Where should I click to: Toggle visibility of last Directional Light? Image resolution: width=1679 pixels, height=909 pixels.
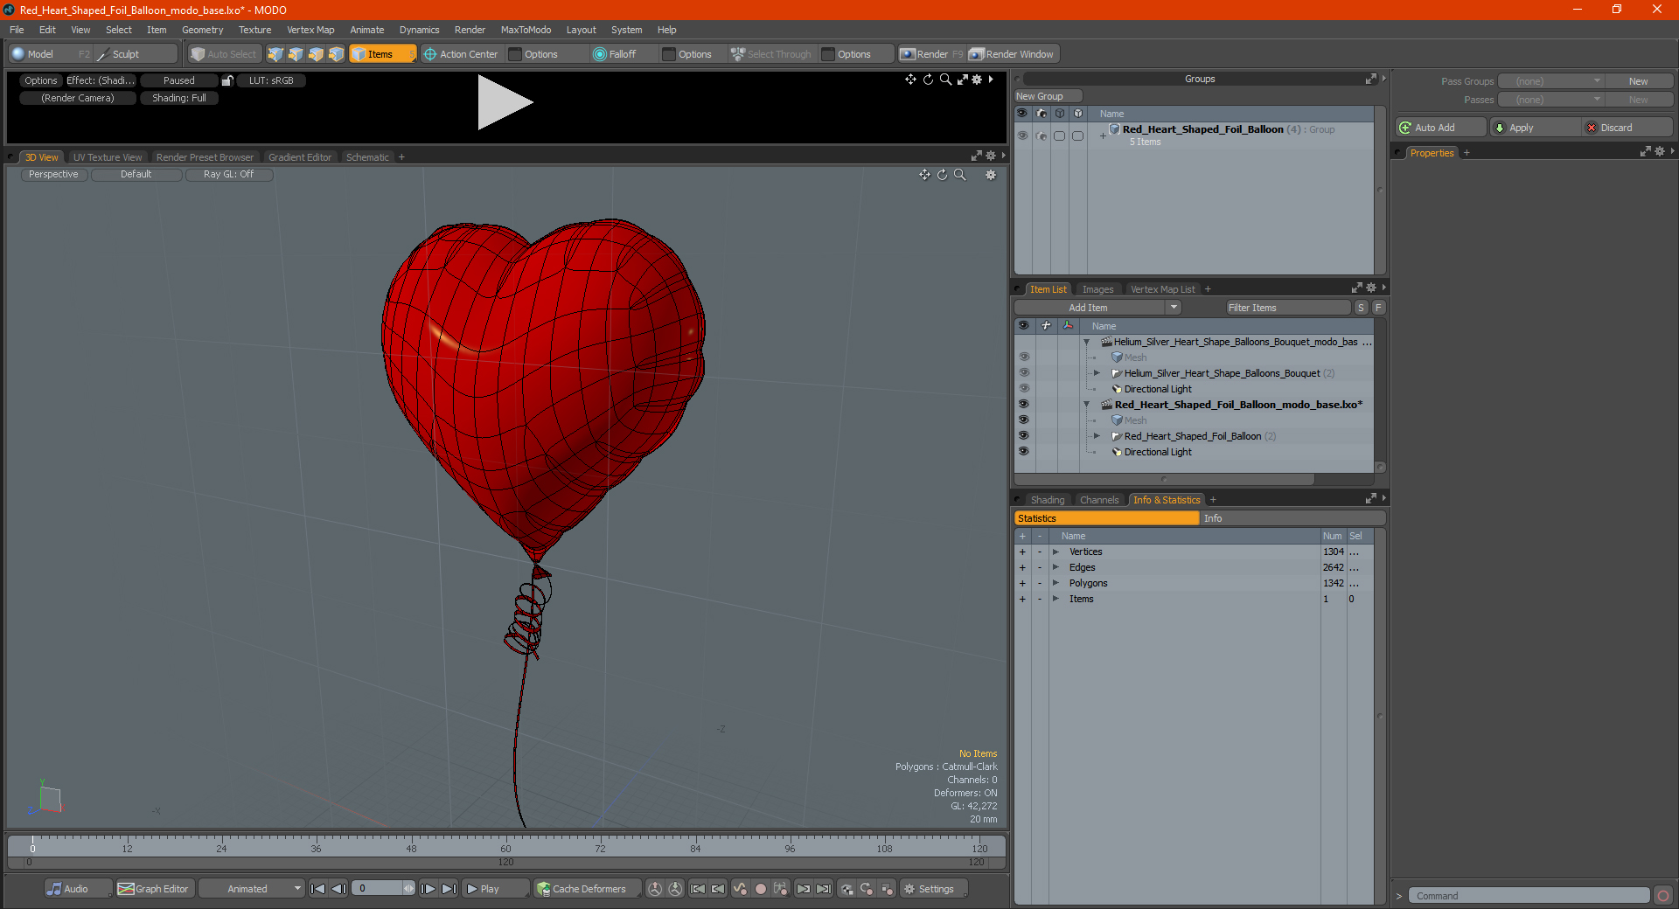point(1023,452)
